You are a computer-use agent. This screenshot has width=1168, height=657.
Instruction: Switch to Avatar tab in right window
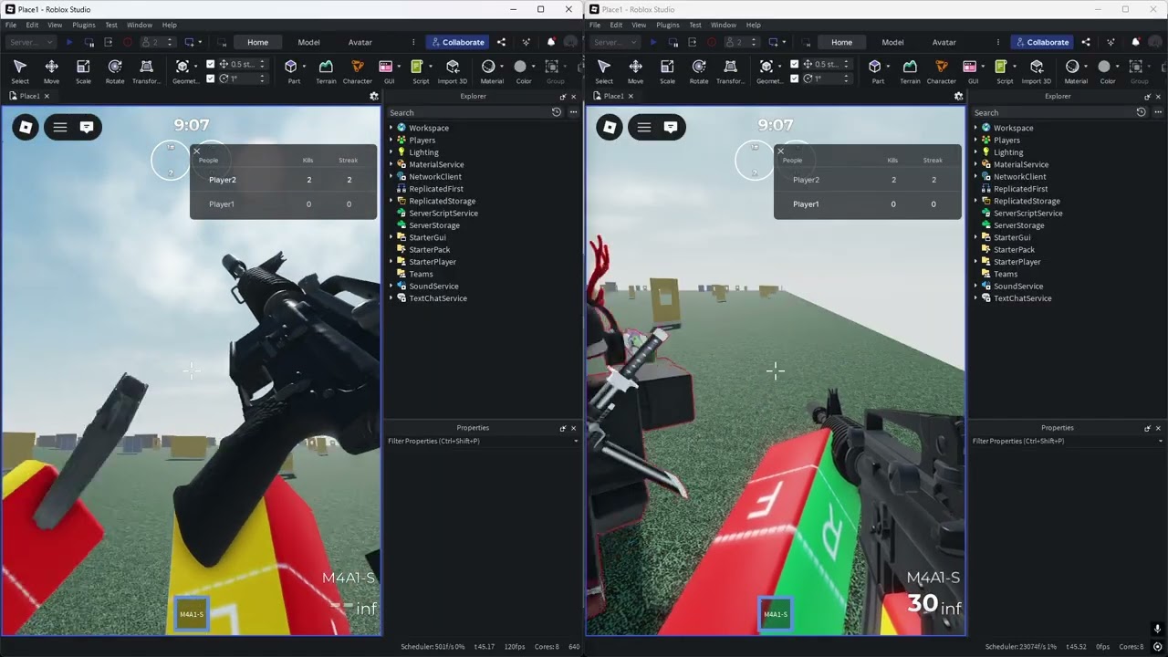click(x=944, y=42)
